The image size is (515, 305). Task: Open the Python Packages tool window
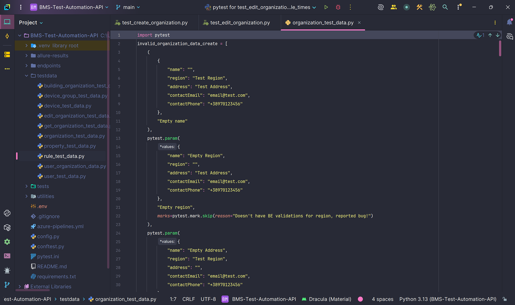pyautogui.click(x=7, y=228)
